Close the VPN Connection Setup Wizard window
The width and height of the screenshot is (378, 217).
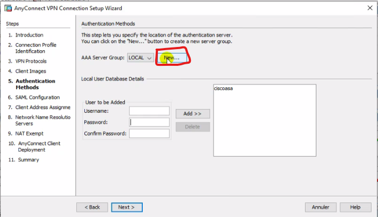[x=368, y=9]
